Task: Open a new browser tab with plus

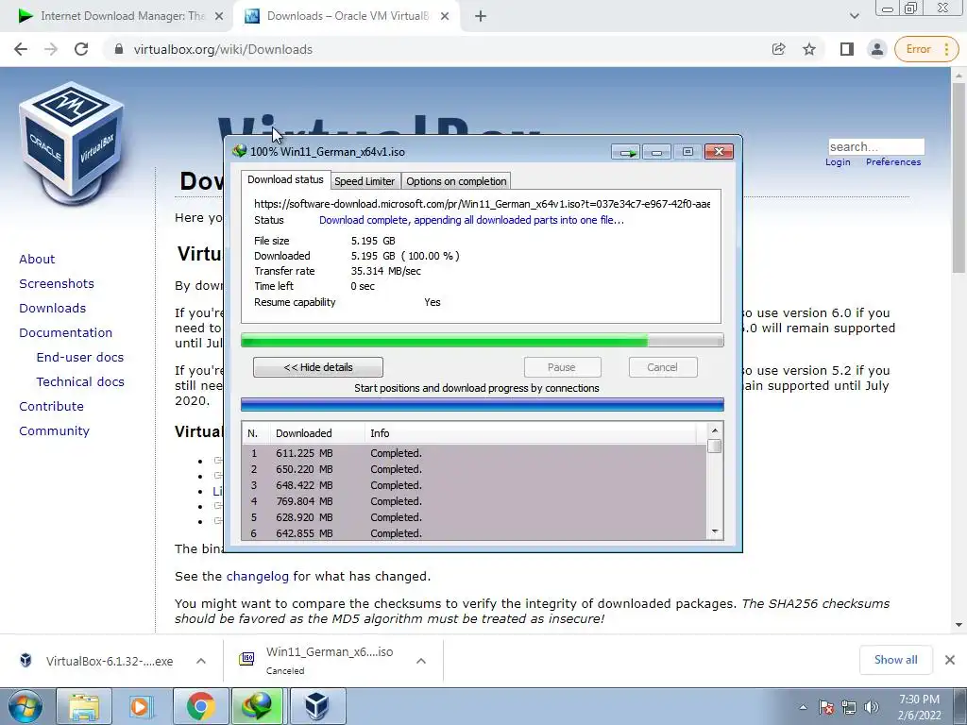Action: (x=481, y=17)
